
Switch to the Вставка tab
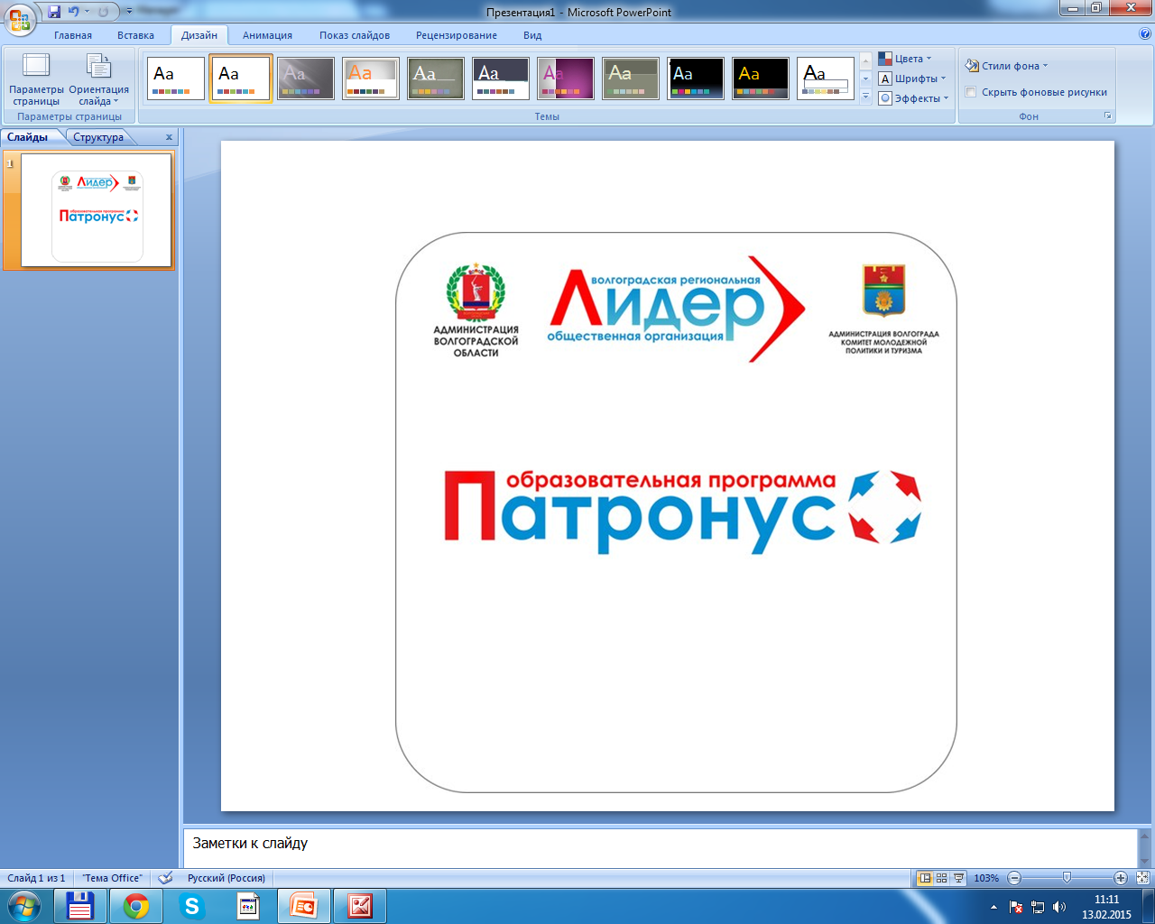[x=135, y=35]
